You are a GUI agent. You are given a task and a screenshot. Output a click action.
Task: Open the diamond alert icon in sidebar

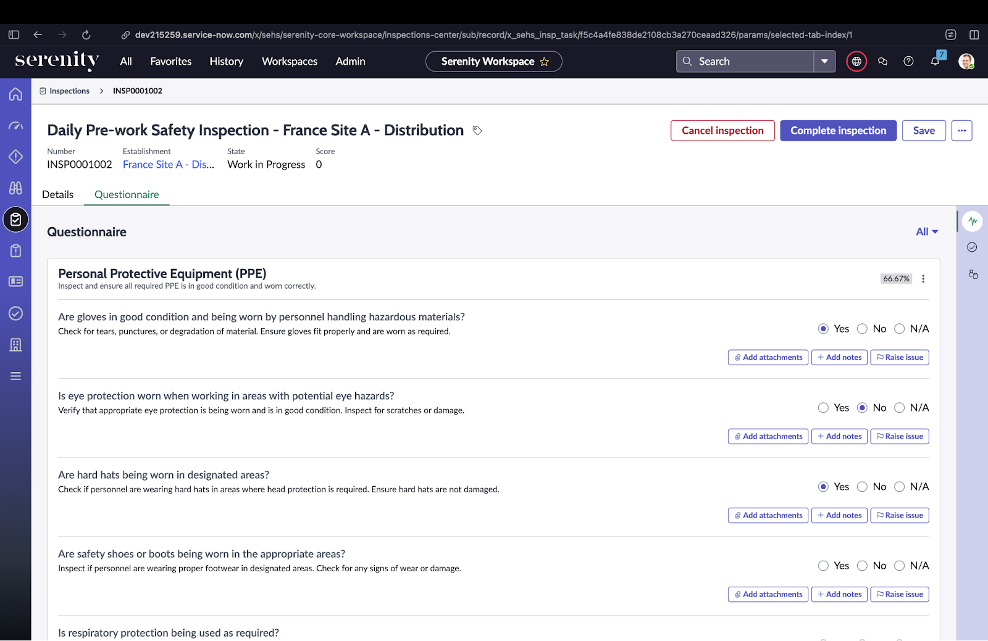[15, 157]
